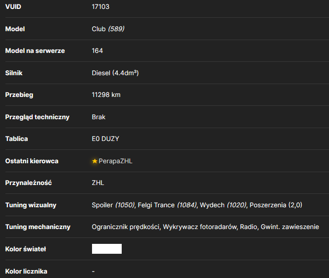This screenshot has height=278, width=329.
Task: Click the Kolor świateł label
Action: coord(26,249)
